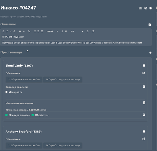Apply strikethrough formatting in the editor

tap(14, 31)
